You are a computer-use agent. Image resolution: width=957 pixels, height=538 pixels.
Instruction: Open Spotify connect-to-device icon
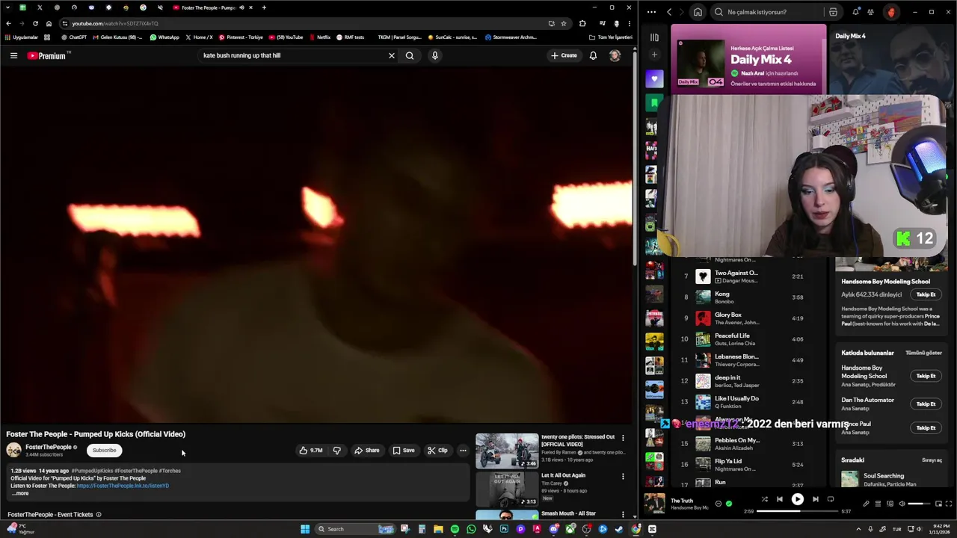point(890,504)
